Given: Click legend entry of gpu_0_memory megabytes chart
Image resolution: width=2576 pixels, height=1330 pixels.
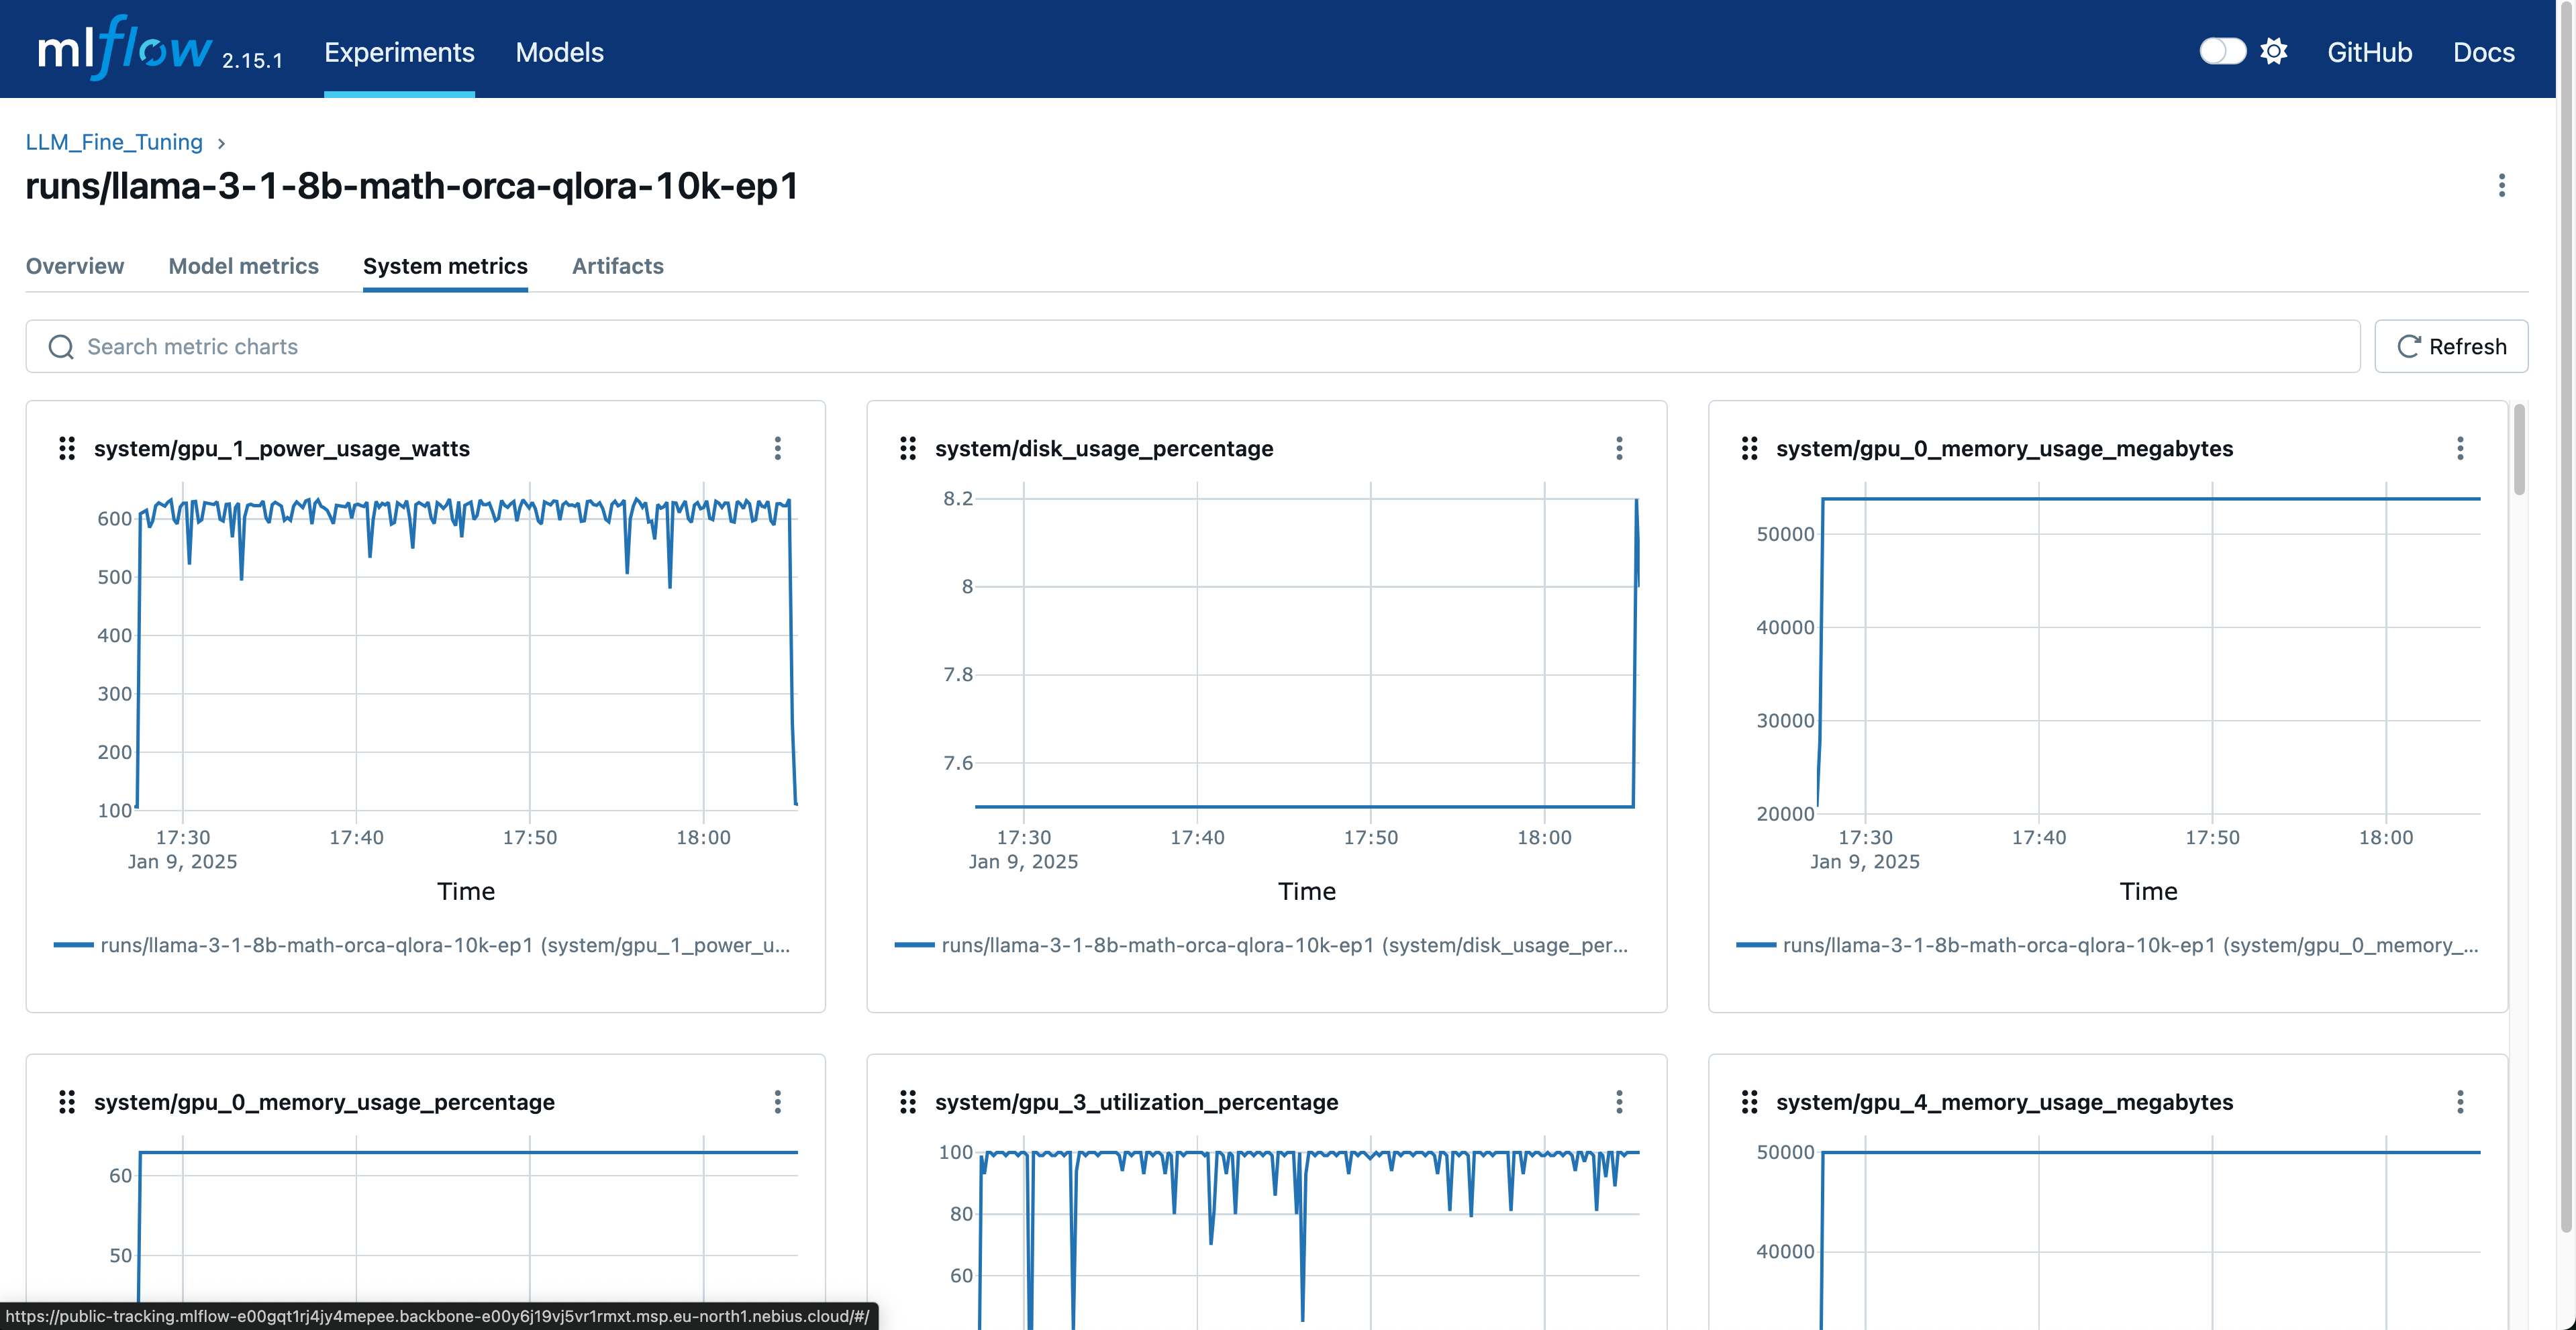Looking at the screenshot, I should pyautogui.click(x=2107, y=945).
